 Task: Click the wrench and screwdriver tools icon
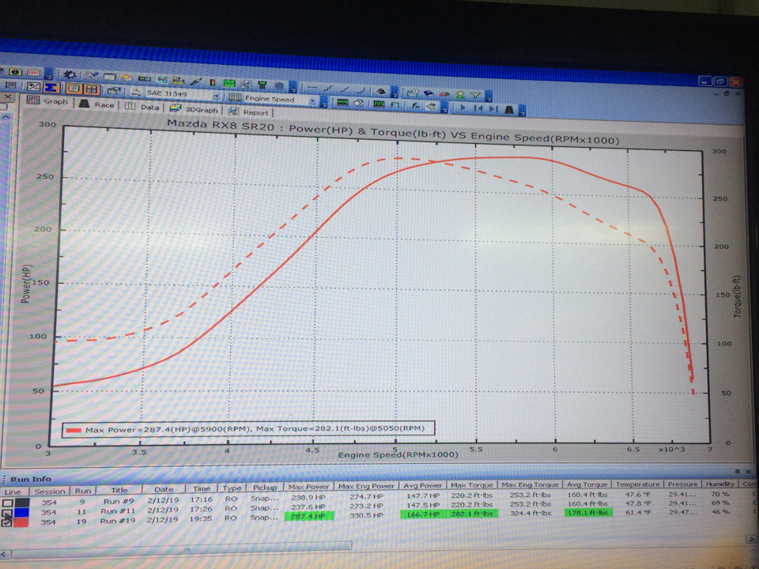(92, 76)
